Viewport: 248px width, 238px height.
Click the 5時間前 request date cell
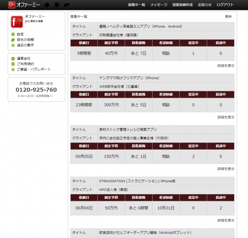point(84,53)
